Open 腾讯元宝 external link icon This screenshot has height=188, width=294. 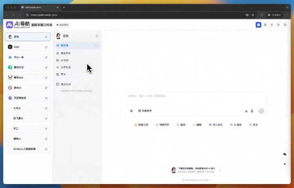46,67
